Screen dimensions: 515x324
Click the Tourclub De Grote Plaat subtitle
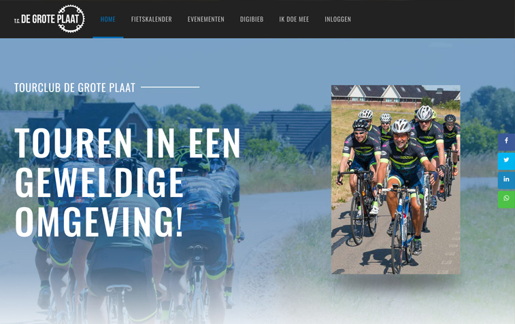click(x=75, y=88)
